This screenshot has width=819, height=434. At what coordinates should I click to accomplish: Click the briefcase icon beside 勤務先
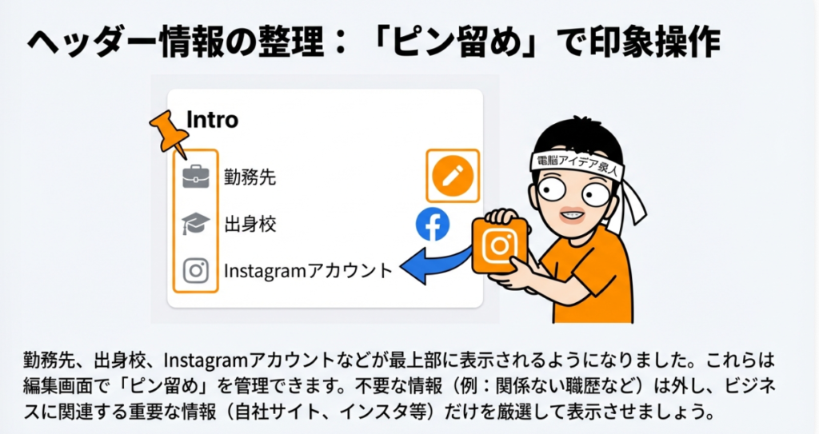coord(196,177)
